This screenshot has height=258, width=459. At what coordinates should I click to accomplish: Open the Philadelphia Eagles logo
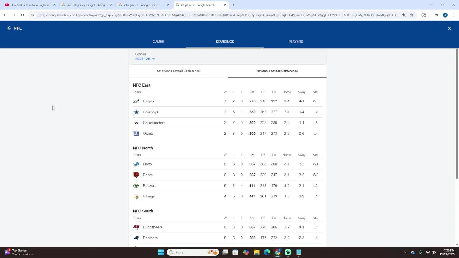coord(136,101)
